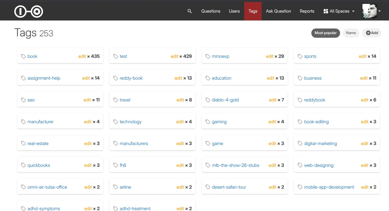The width and height of the screenshot is (389, 211).
Task: Edit the quickbooks tag
Action: point(88,165)
